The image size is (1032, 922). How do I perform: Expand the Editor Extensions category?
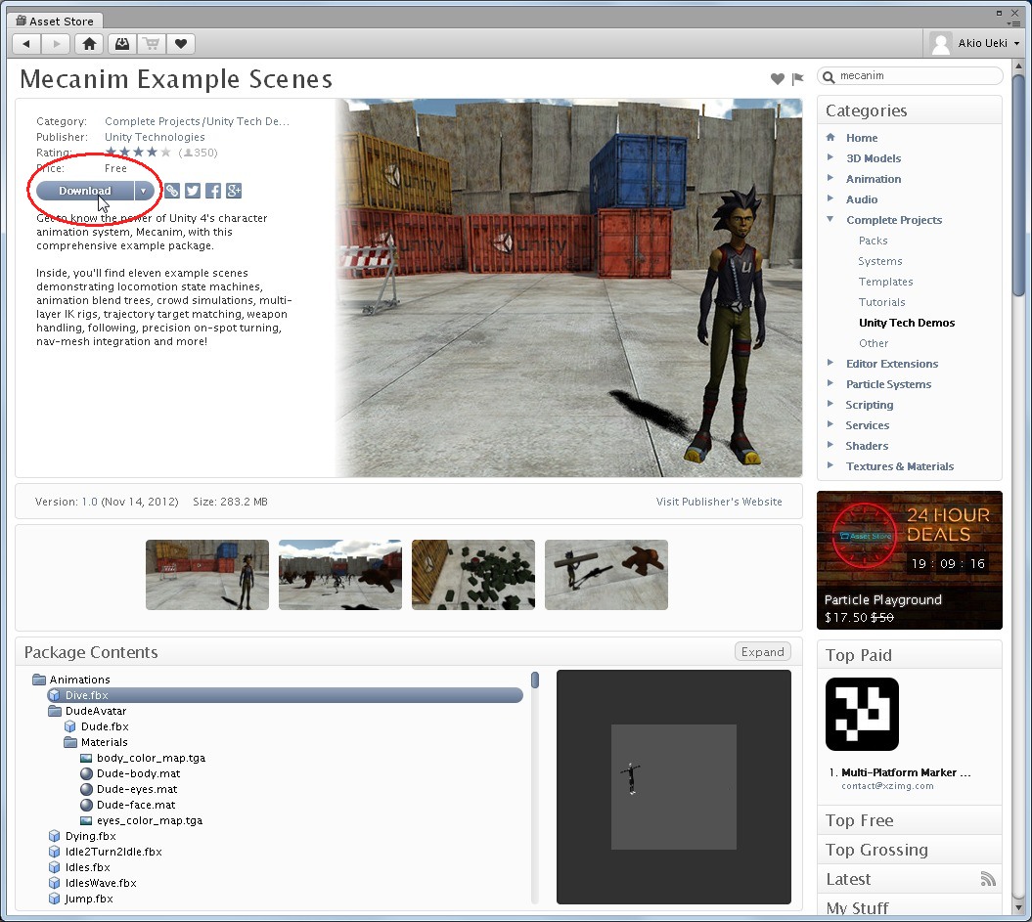click(830, 363)
